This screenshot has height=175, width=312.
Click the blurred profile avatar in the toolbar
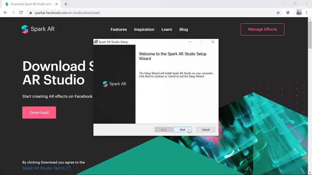click(299, 12)
